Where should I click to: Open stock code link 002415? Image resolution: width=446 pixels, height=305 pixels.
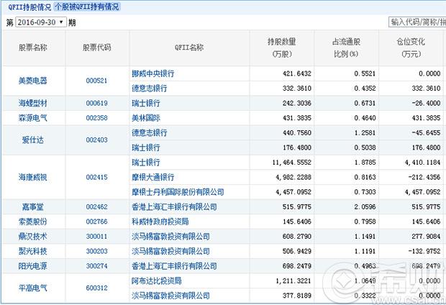96,177
